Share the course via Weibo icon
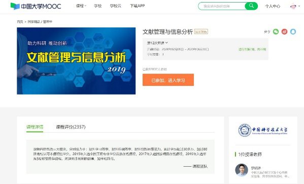 click(x=284, y=32)
